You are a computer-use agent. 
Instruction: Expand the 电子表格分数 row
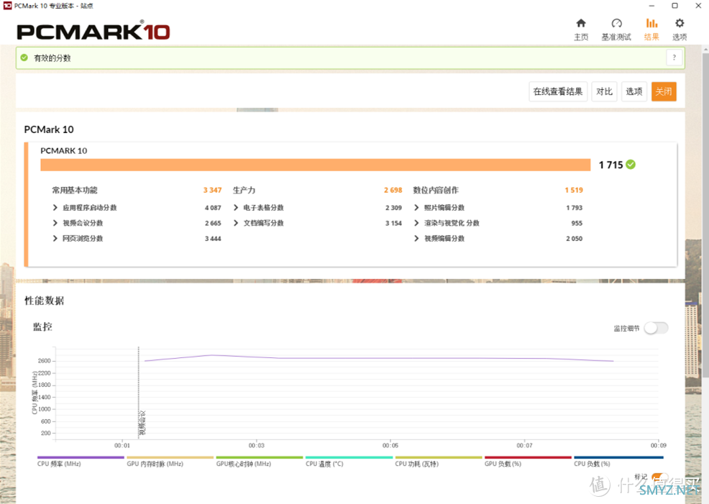(x=236, y=208)
